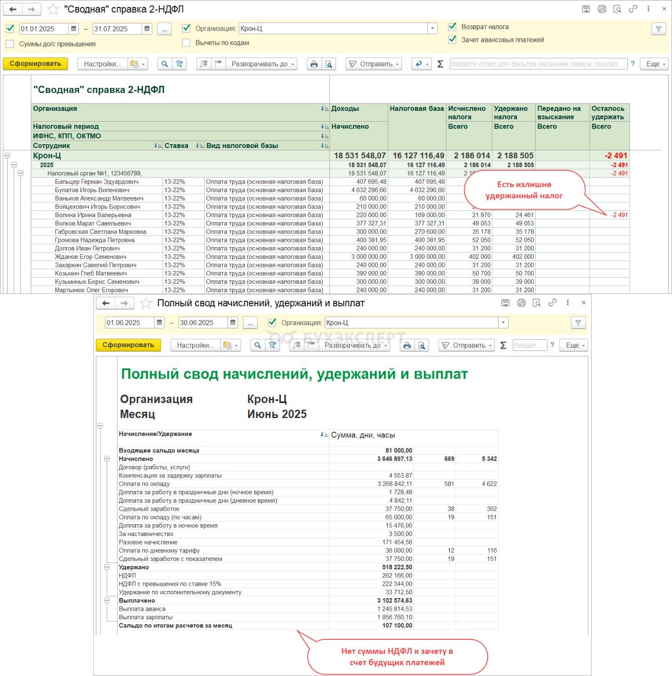Click the printer icon in the 2-НДФЛ title bar

coord(602,9)
